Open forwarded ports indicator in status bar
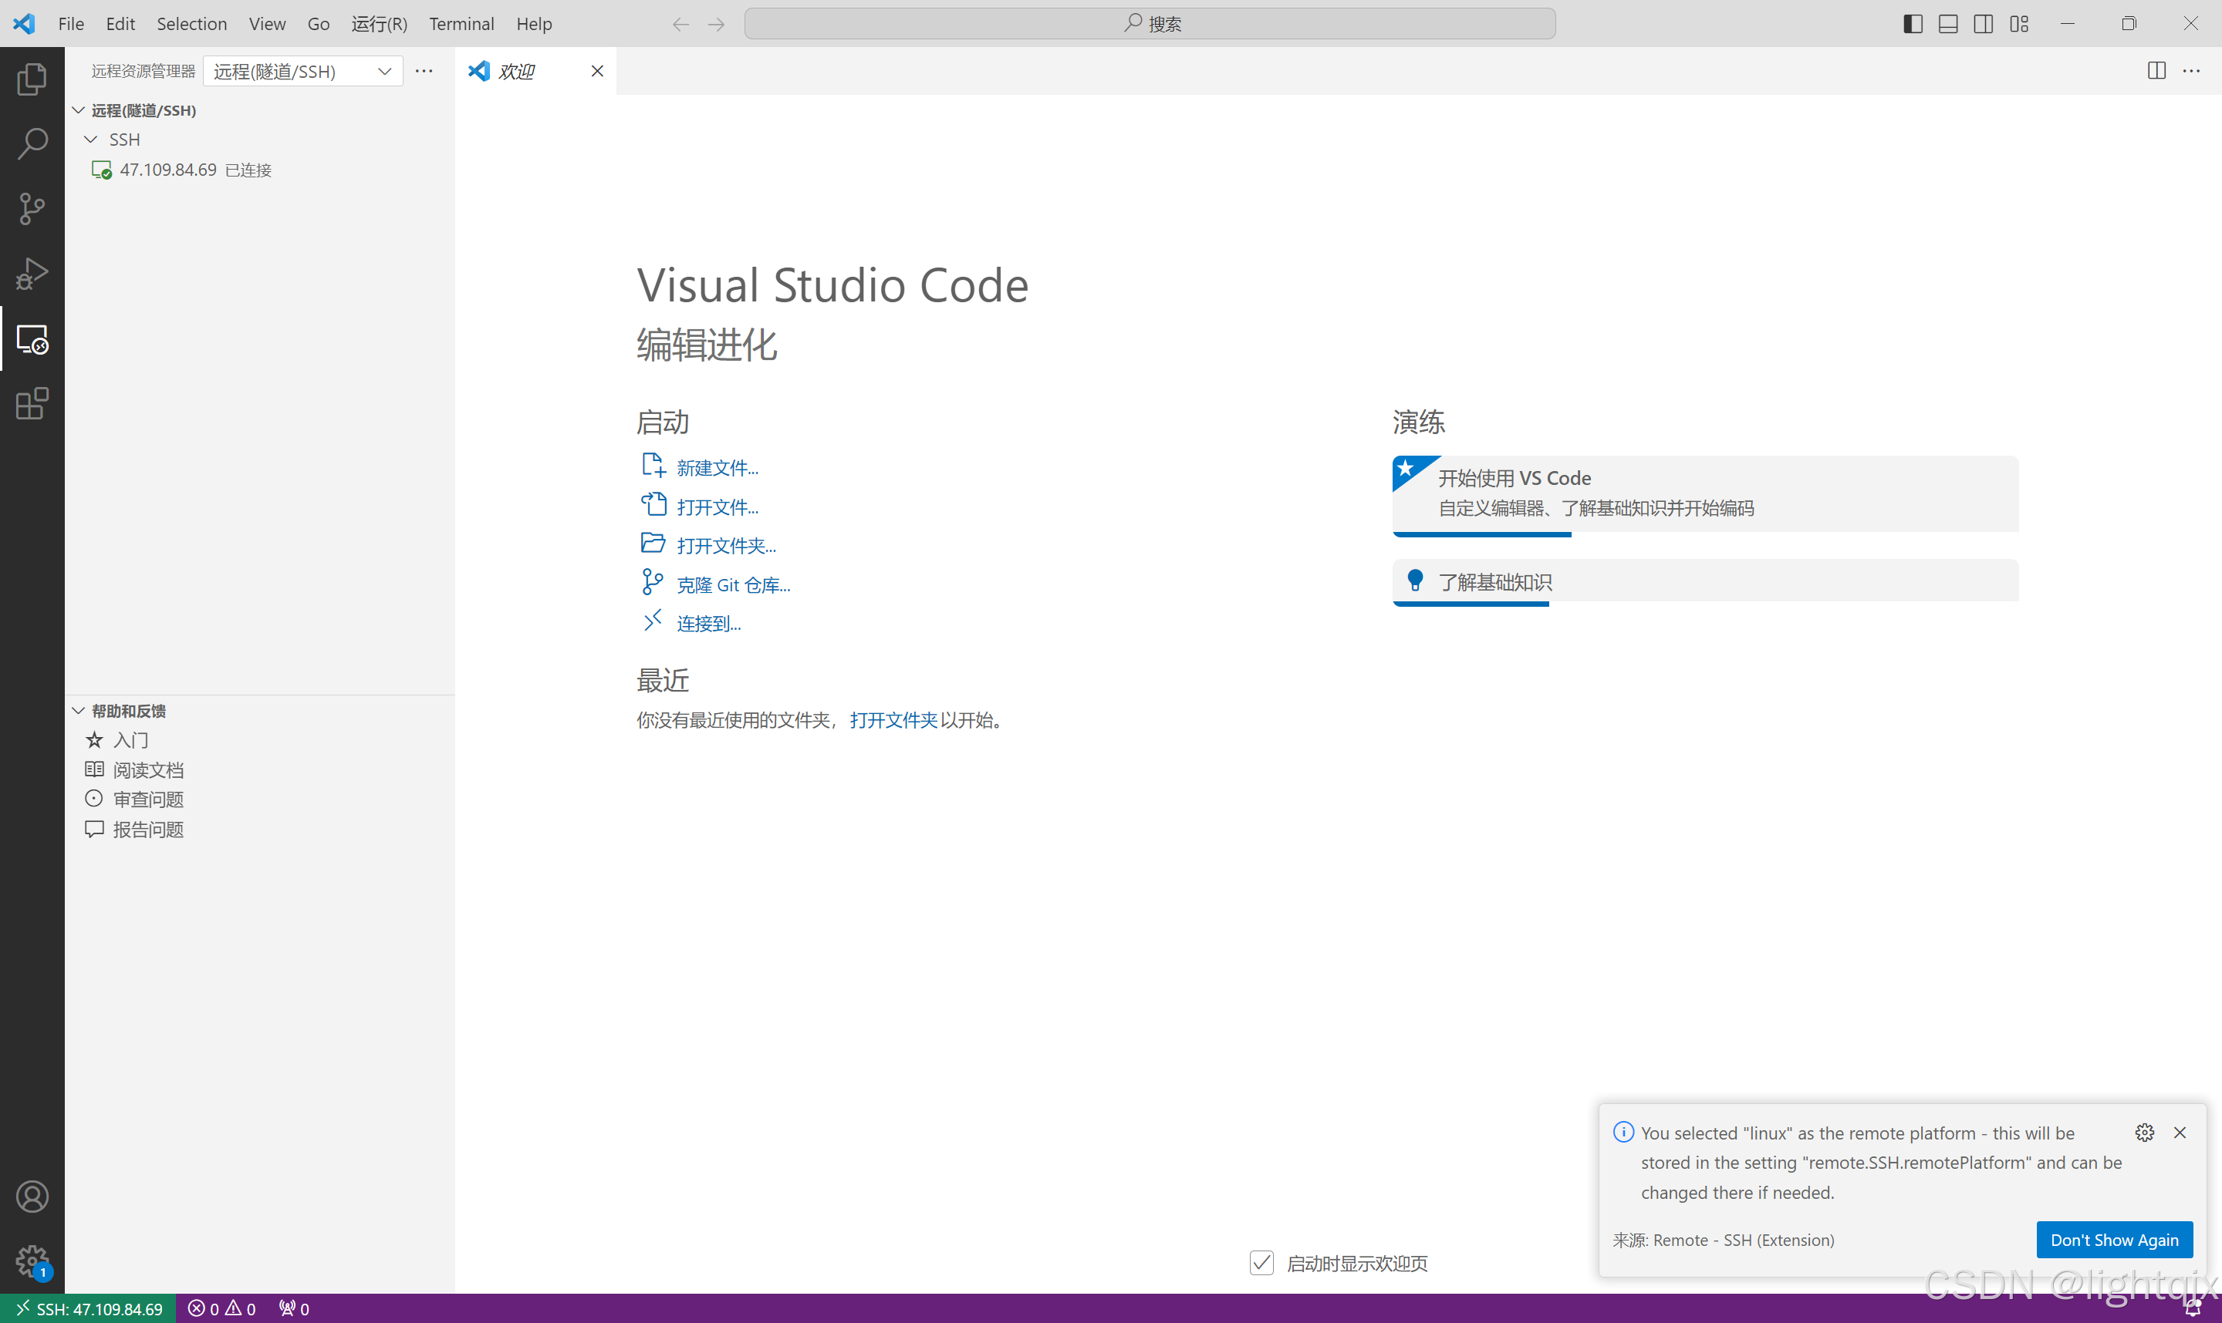2222x1323 pixels. [x=295, y=1308]
